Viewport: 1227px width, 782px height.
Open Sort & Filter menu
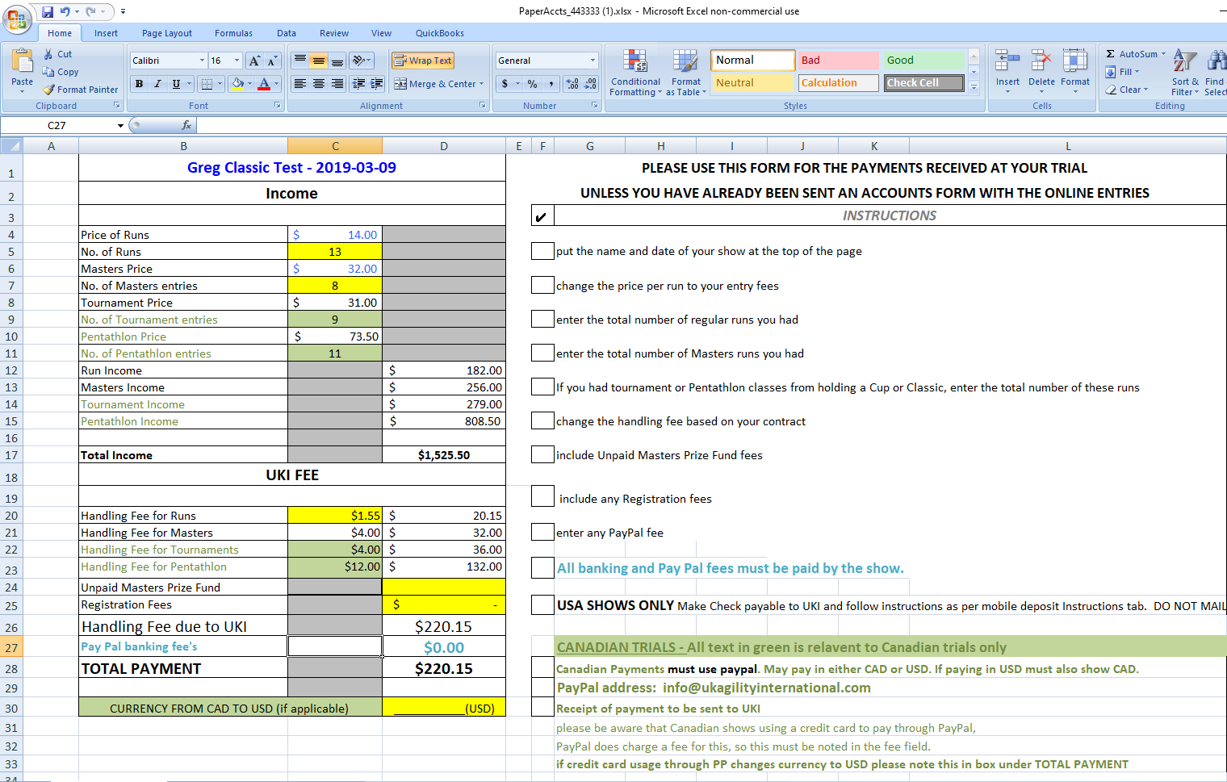(x=1185, y=73)
